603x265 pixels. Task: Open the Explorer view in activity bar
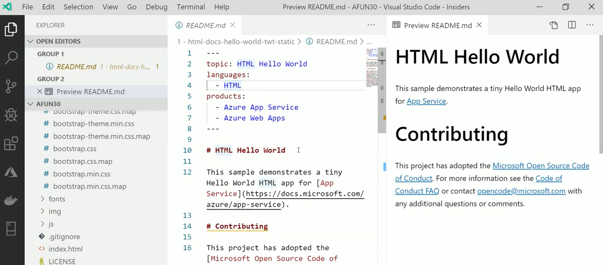[x=11, y=30]
